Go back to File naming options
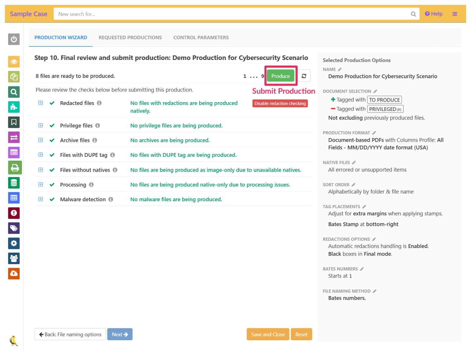This screenshot has width=471, height=356. click(x=70, y=334)
